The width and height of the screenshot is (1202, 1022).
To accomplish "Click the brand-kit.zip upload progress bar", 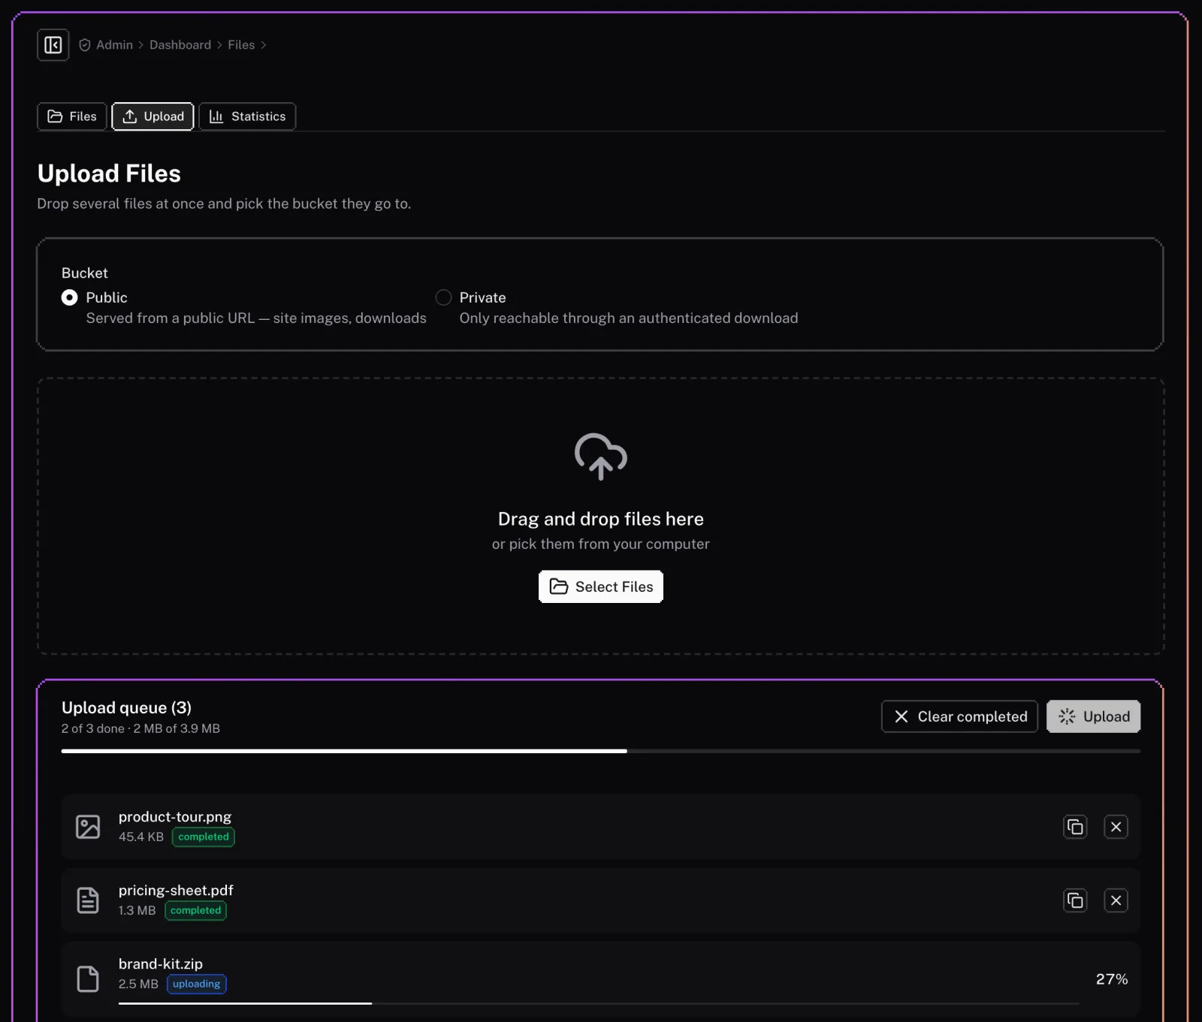I will point(599,1003).
